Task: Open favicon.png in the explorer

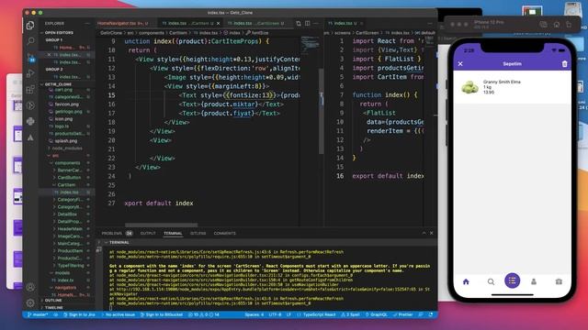Action: tap(67, 104)
